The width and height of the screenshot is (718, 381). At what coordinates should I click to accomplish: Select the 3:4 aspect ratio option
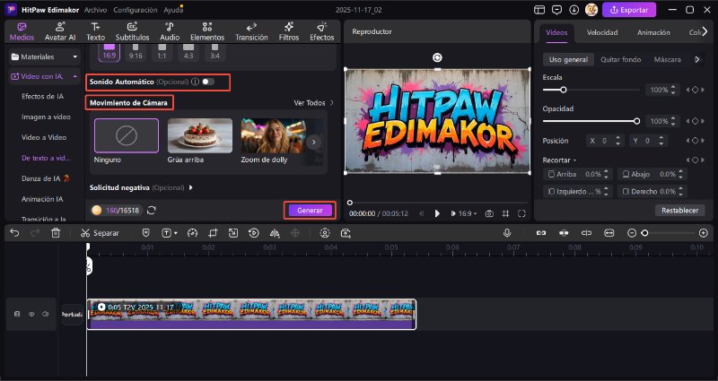pos(215,51)
